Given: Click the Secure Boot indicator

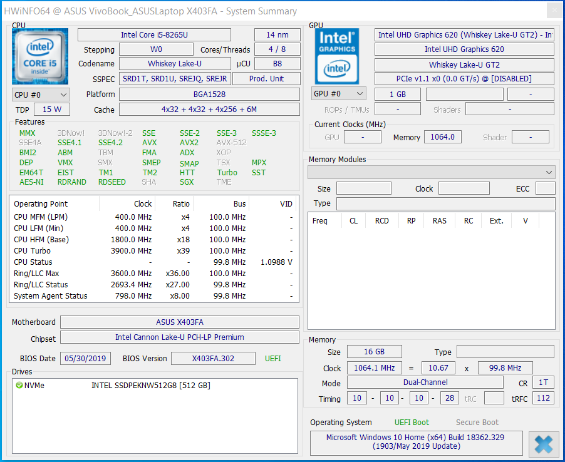Looking at the screenshot, I should point(477,423).
